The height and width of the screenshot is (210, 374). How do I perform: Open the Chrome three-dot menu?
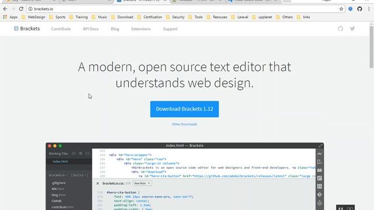tap(369, 9)
